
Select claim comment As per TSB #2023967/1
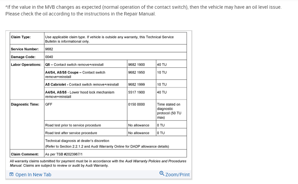tap(64, 154)
